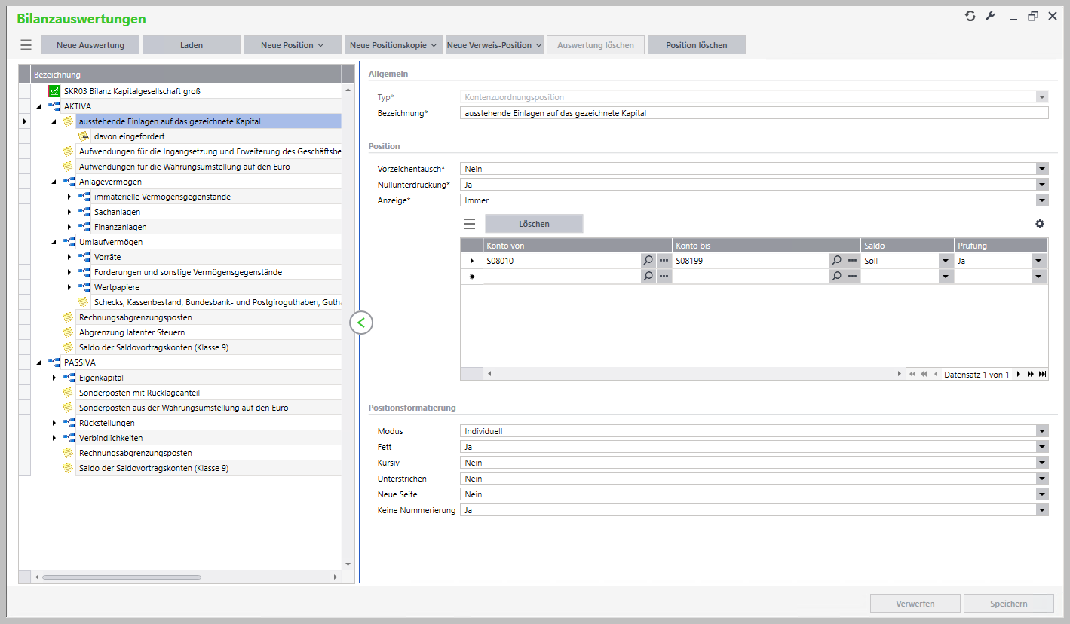Collapse the left panel with green arrow
This screenshot has width=1070, height=624.
coord(361,323)
